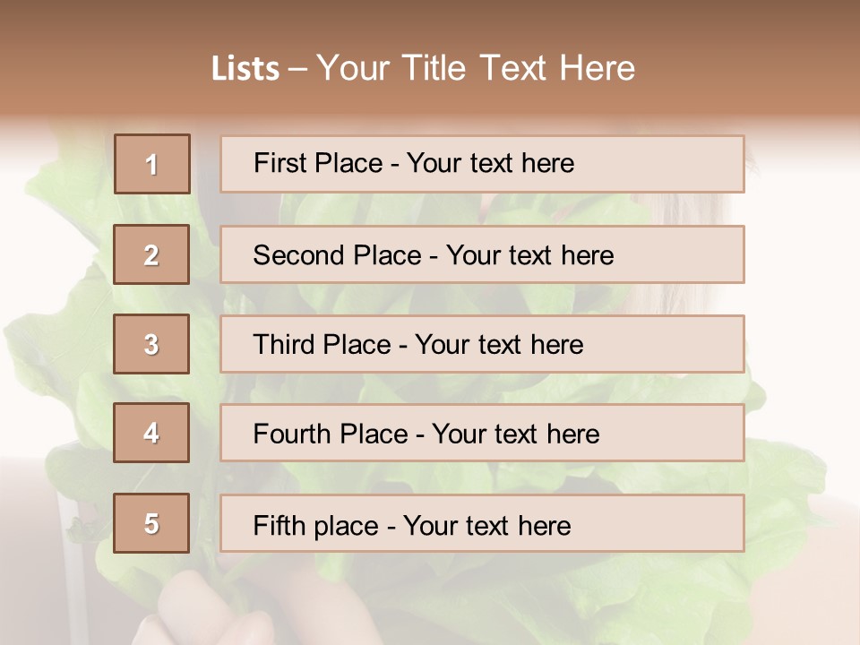
Task: Click Your Title Text Here heading
Action: point(476,68)
